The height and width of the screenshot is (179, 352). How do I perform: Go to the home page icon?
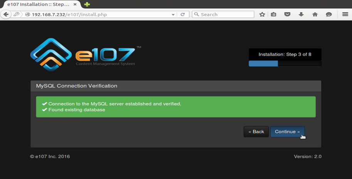click(x=315, y=14)
